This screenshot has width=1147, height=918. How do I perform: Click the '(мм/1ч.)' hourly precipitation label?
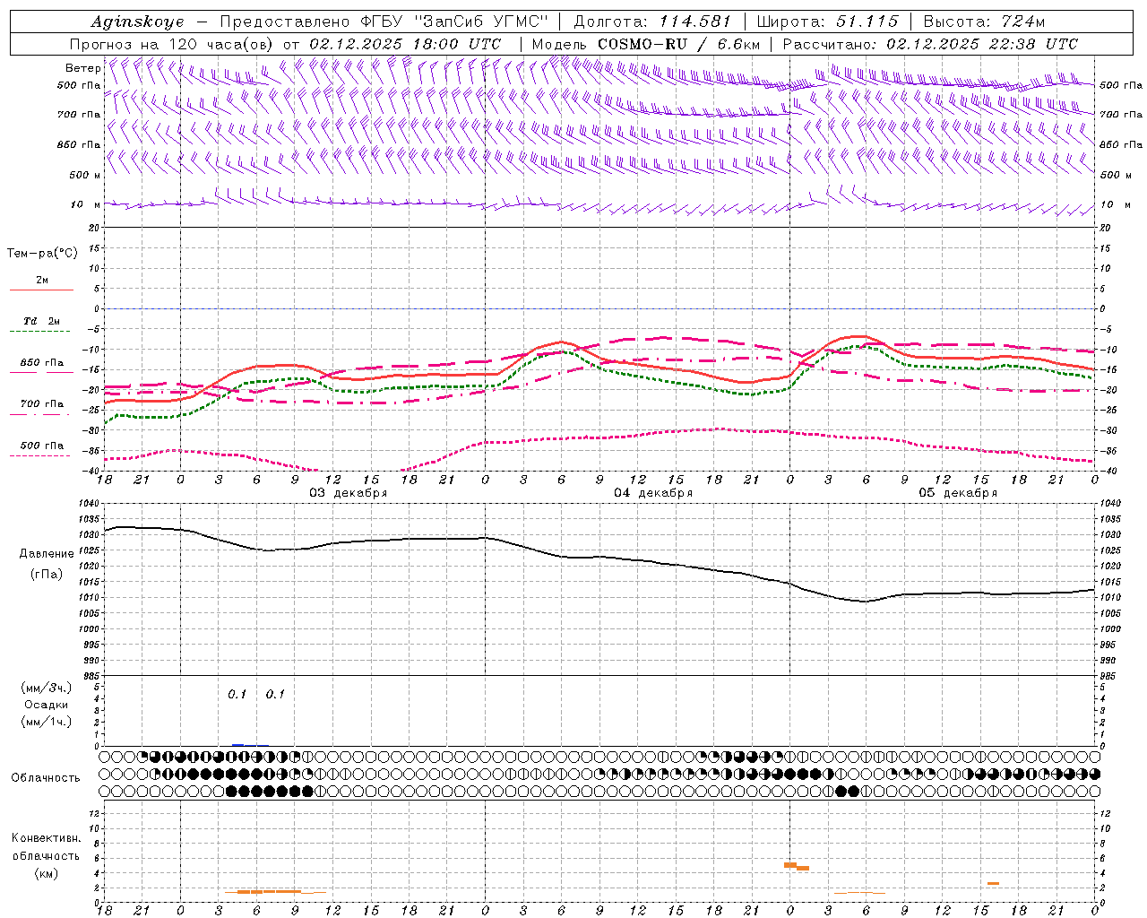pos(46,722)
